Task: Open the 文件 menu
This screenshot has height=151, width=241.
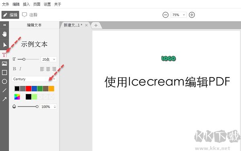Action: point(6,4)
